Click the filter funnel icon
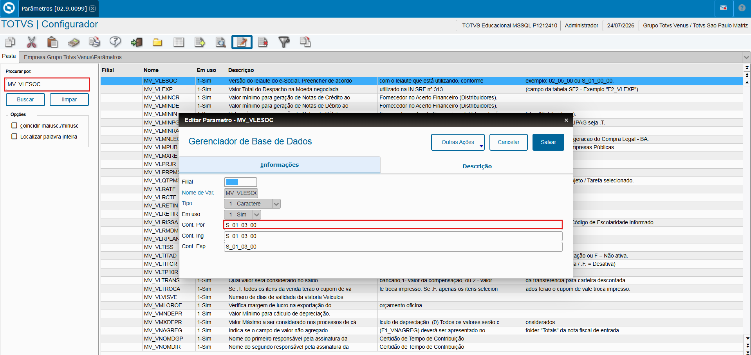The height and width of the screenshot is (355, 751). click(x=284, y=42)
